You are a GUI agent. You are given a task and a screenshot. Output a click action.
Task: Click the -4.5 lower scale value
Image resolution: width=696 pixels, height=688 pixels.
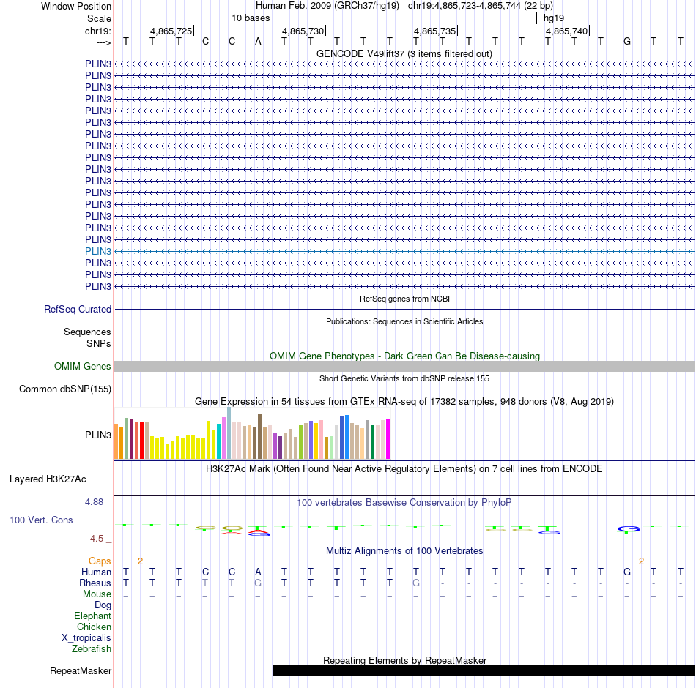95,539
